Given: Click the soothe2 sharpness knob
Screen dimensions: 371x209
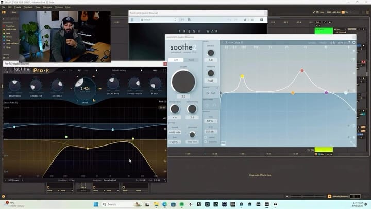Looking at the screenshot, I should pos(175,109).
